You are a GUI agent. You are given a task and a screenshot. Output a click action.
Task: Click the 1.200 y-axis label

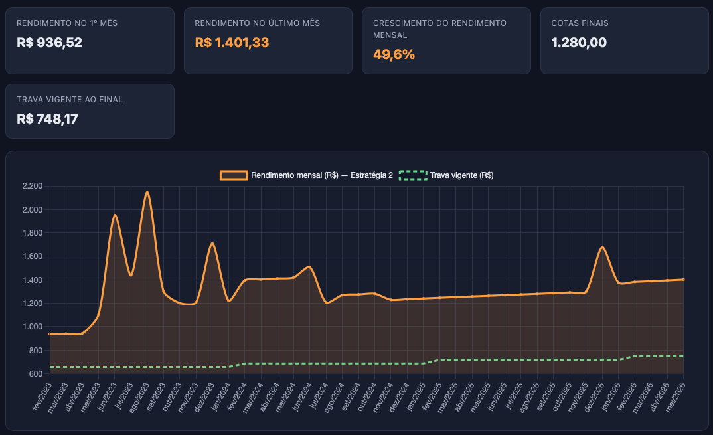[x=33, y=303]
